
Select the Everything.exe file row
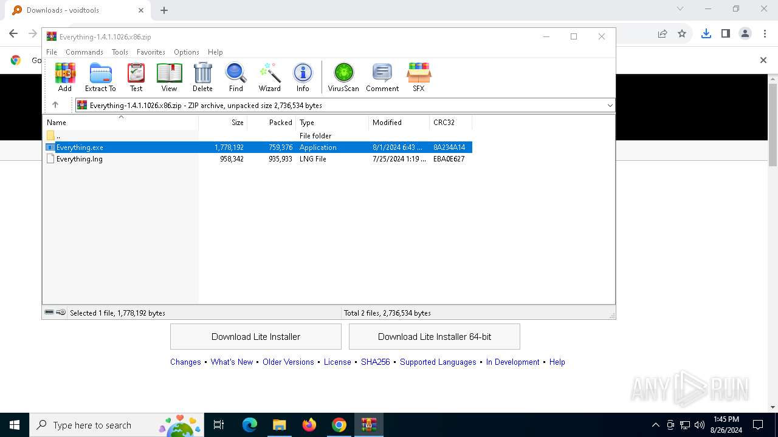tap(258, 147)
